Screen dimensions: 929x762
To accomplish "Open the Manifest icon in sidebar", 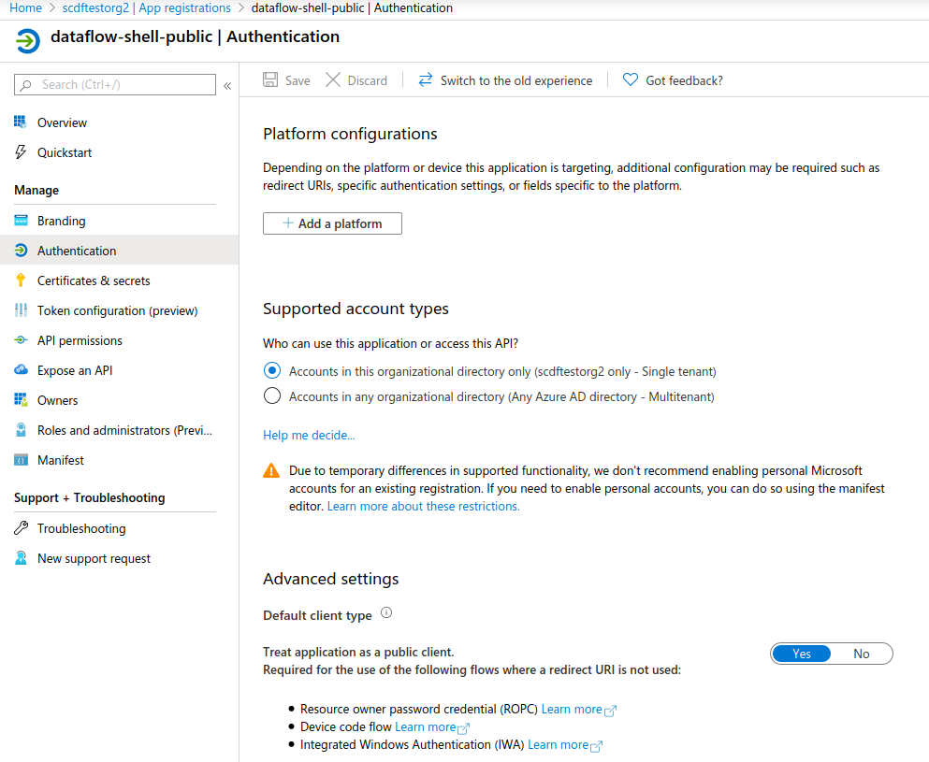I will [21, 460].
